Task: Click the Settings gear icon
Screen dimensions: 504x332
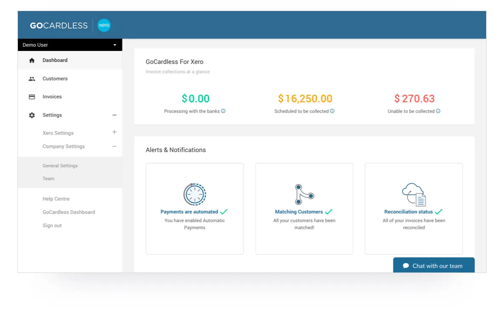Action: pyautogui.click(x=32, y=115)
